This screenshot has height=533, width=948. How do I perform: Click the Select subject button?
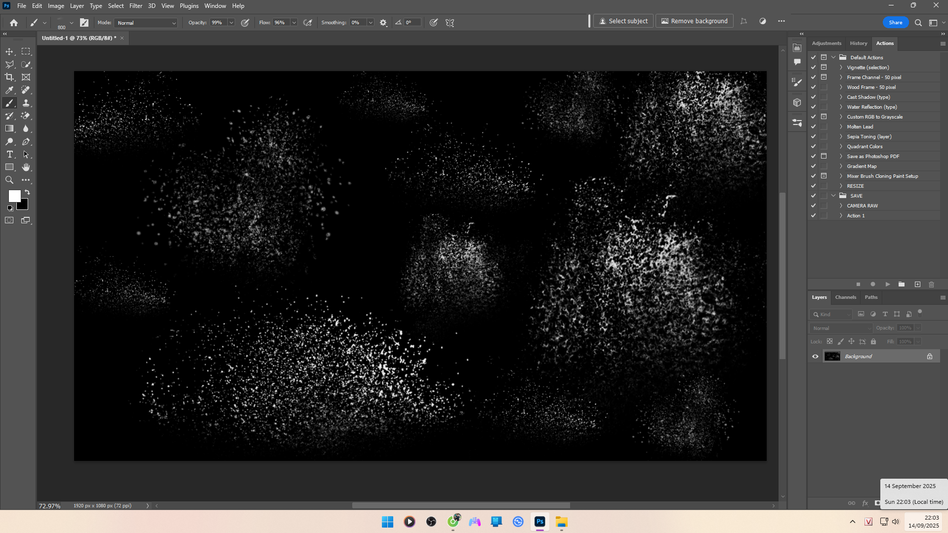point(623,21)
